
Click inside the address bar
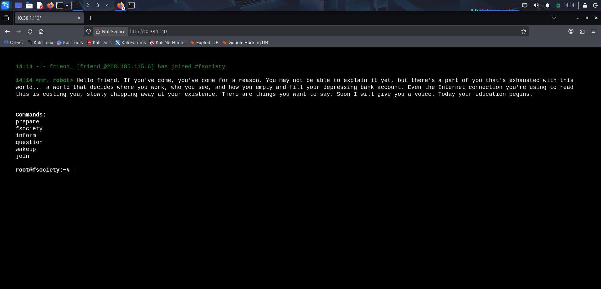click(282, 31)
